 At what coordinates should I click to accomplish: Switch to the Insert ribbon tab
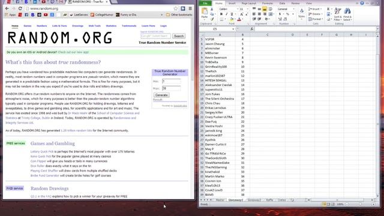pyautogui.click(x=232, y=4)
